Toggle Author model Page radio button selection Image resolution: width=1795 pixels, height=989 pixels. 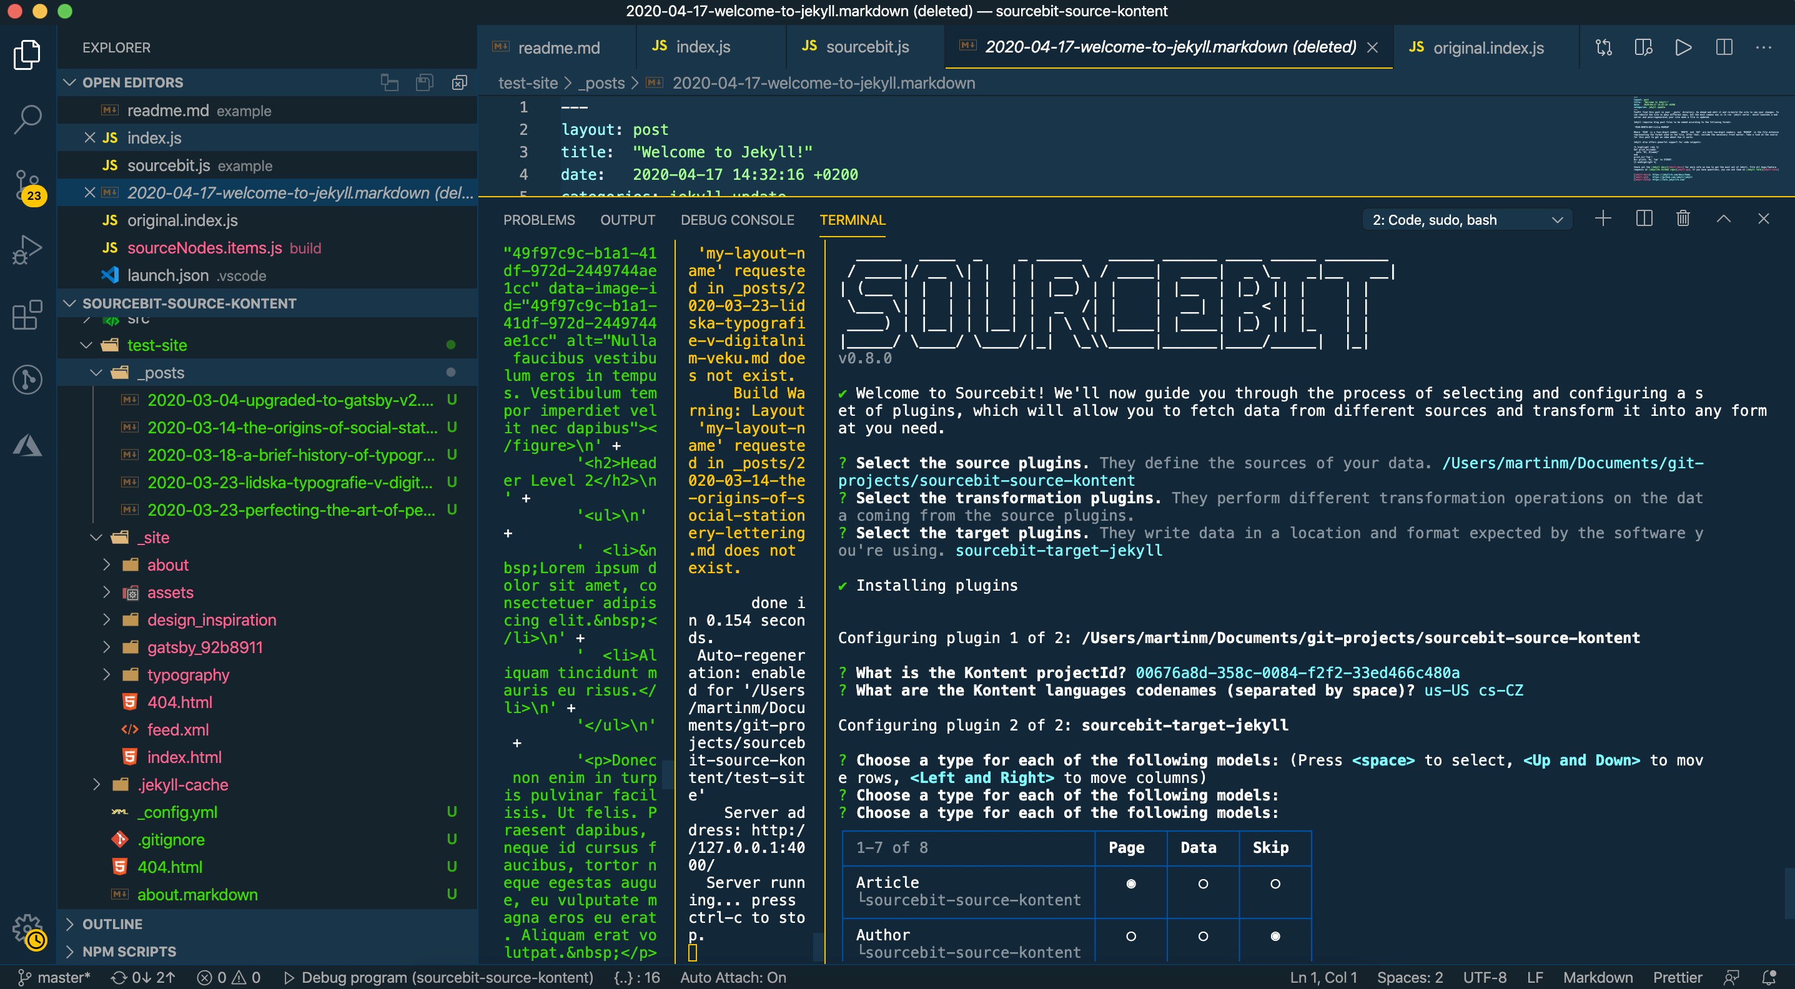point(1130,937)
